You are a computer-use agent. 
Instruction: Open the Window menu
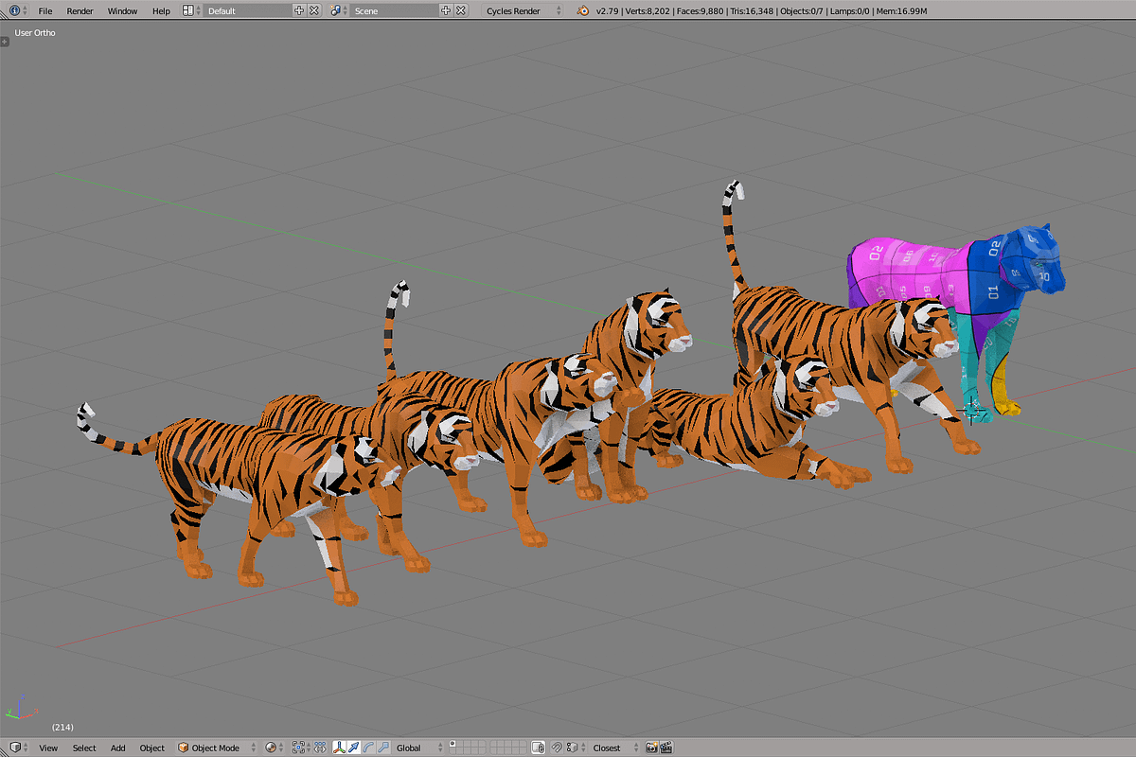(x=122, y=10)
